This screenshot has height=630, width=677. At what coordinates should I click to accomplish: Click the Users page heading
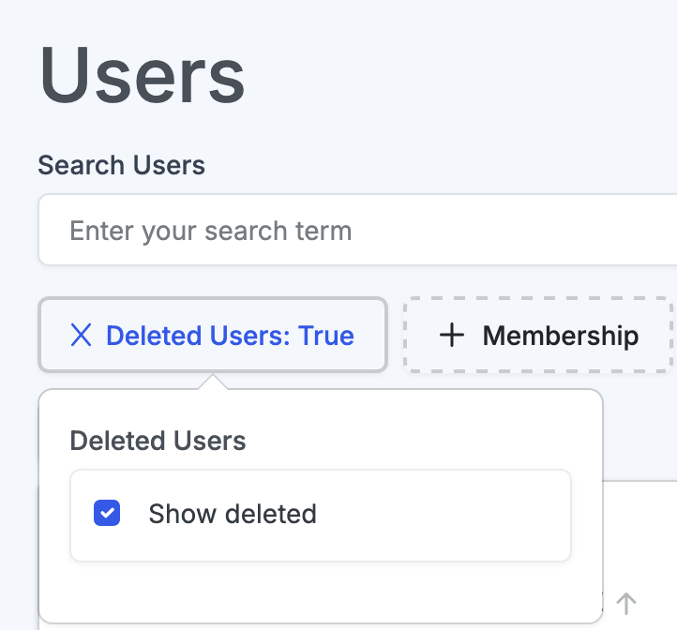click(x=143, y=76)
